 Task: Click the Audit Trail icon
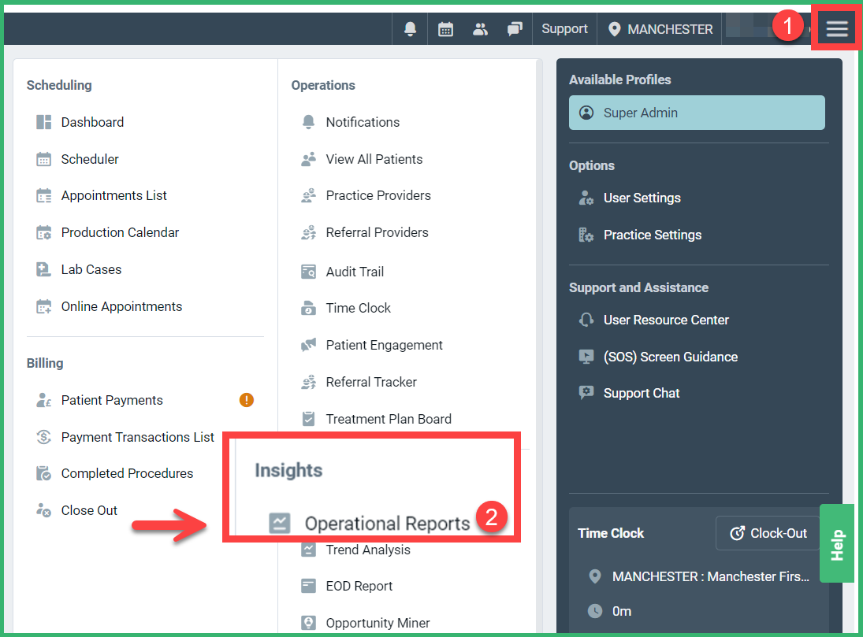(x=309, y=272)
